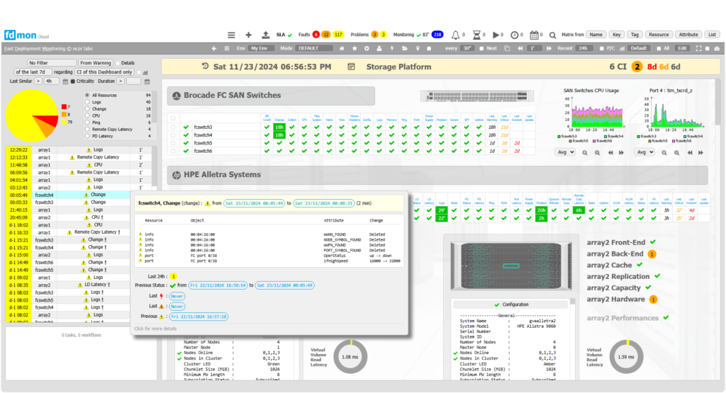The height and width of the screenshot is (393, 726).
Task: Select the CPU radio button
Action: [x=87, y=115]
